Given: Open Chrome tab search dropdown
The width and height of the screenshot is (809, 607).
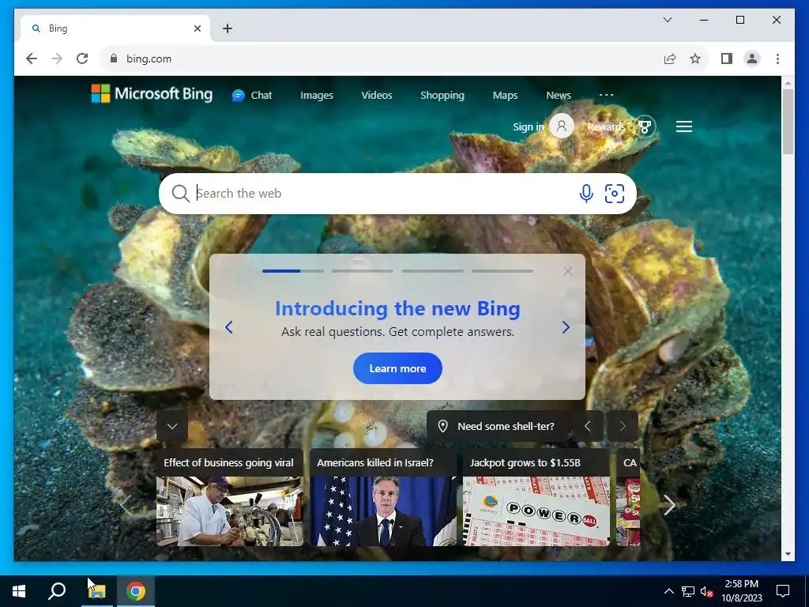Looking at the screenshot, I should click(667, 20).
